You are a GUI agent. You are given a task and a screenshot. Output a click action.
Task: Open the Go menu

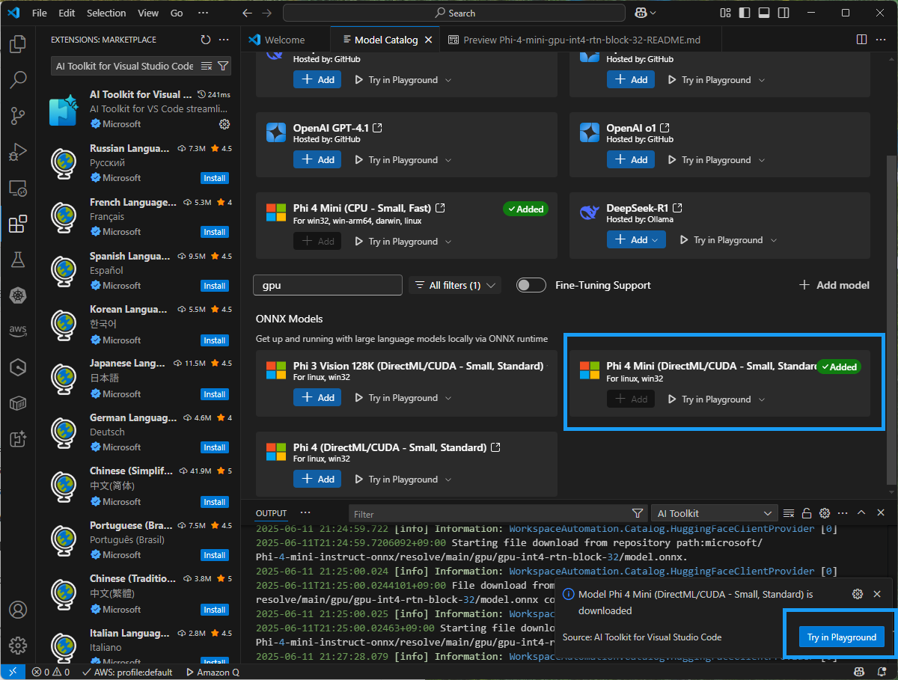[177, 13]
